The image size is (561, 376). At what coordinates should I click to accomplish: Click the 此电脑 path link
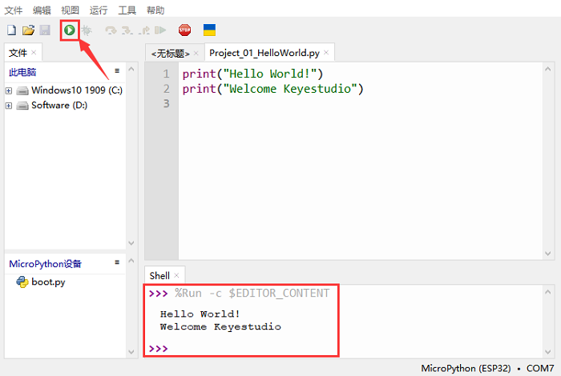coord(22,72)
